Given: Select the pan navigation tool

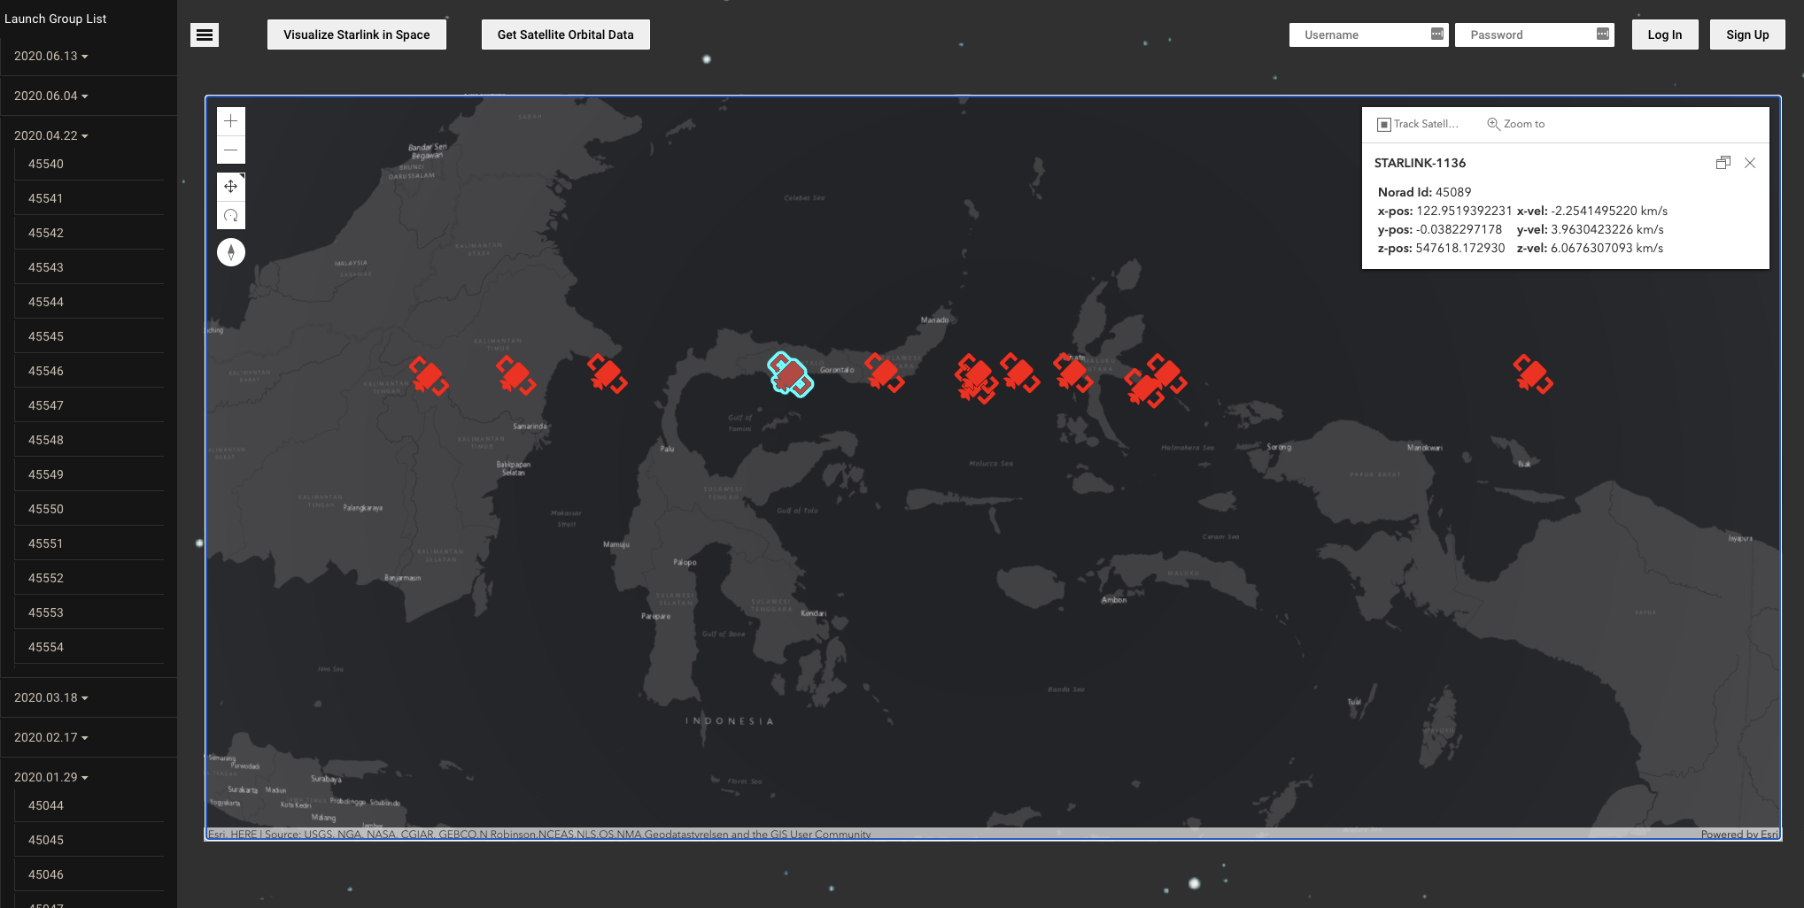Looking at the screenshot, I should click(230, 186).
